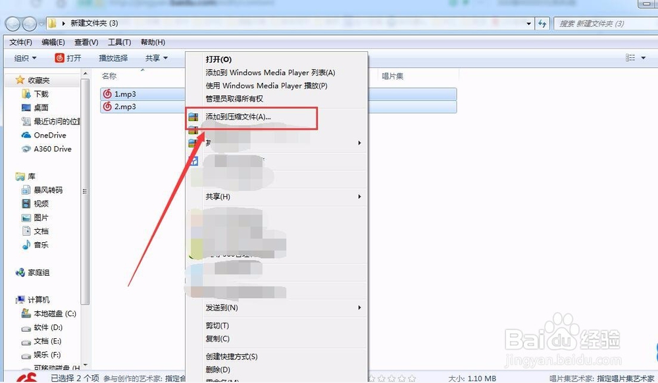The height and width of the screenshot is (383, 658).
Task: Click the star rating in details pane
Action: [x=392, y=378]
